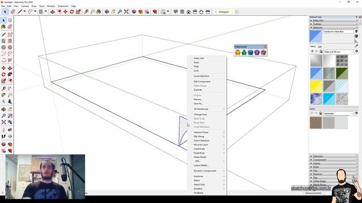Switch to the Edit tab in Materials
The height and width of the screenshot is (203, 362).
point(320,46)
